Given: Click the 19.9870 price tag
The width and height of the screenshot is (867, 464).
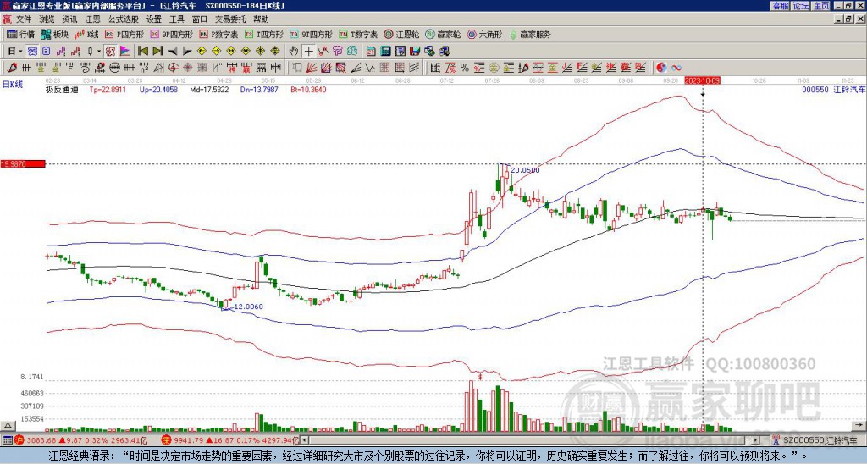Looking at the screenshot, I should point(23,164).
